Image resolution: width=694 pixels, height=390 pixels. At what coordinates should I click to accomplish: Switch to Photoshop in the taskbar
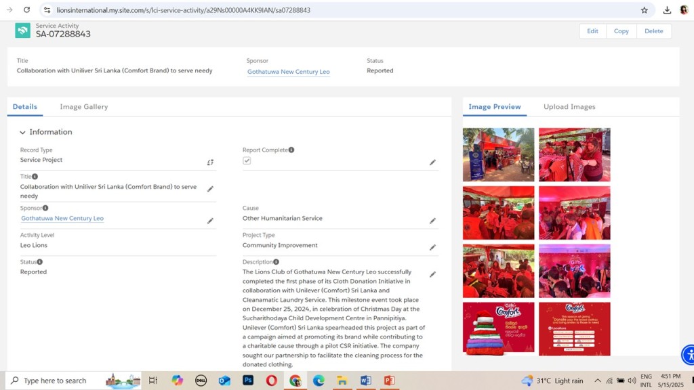(248, 381)
